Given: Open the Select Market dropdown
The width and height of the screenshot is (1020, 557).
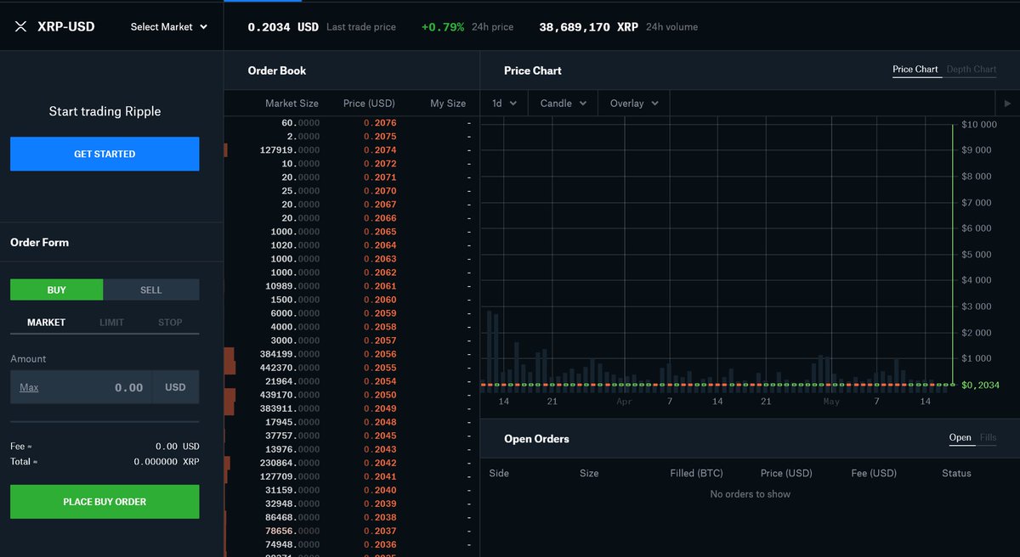Looking at the screenshot, I should click(169, 27).
